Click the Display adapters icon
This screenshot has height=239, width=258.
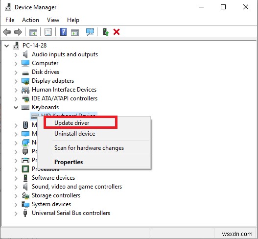pos(25,81)
